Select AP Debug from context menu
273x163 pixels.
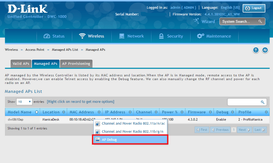(130, 140)
